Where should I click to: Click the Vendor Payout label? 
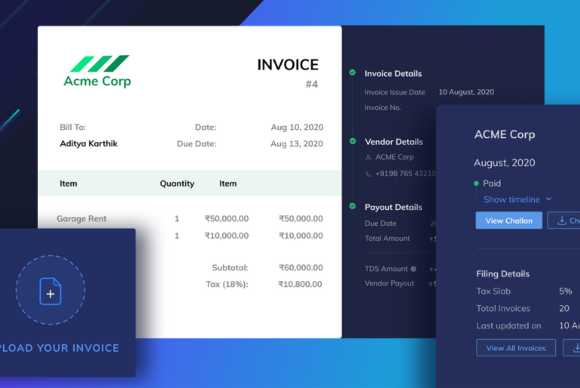[x=389, y=283]
